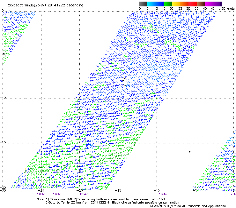Click the red 30-35 knots legend segment
Image resolution: width=236 pixels, height=208 pixels.
(193, 4)
